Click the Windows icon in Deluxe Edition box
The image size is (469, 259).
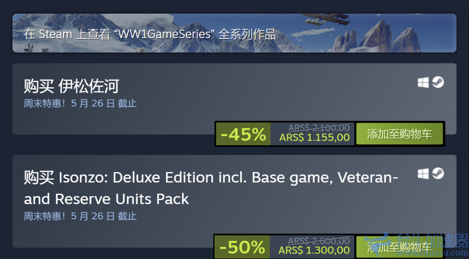tap(423, 174)
